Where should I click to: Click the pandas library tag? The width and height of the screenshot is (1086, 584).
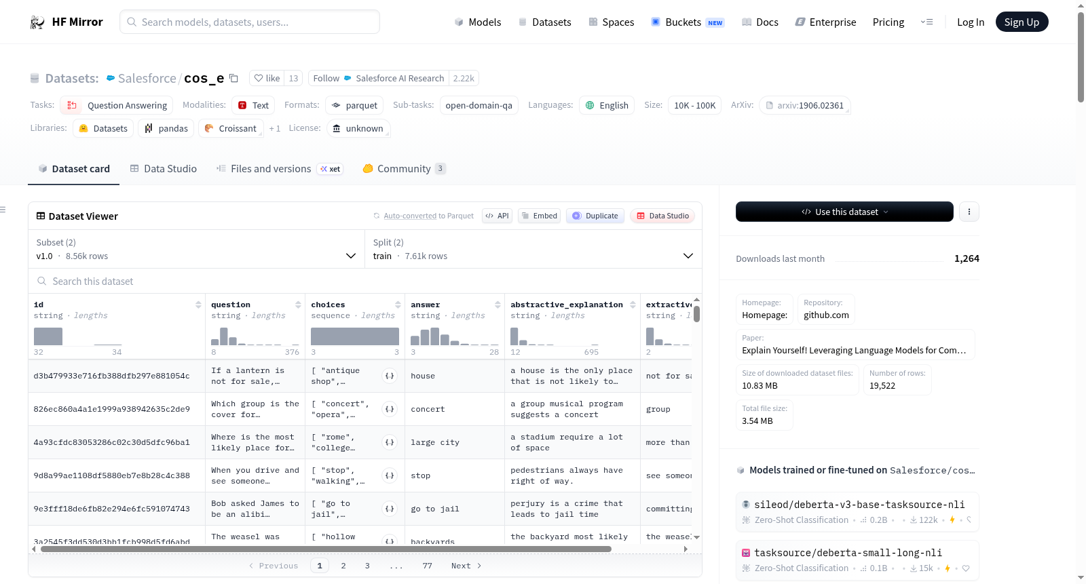coord(166,128)
